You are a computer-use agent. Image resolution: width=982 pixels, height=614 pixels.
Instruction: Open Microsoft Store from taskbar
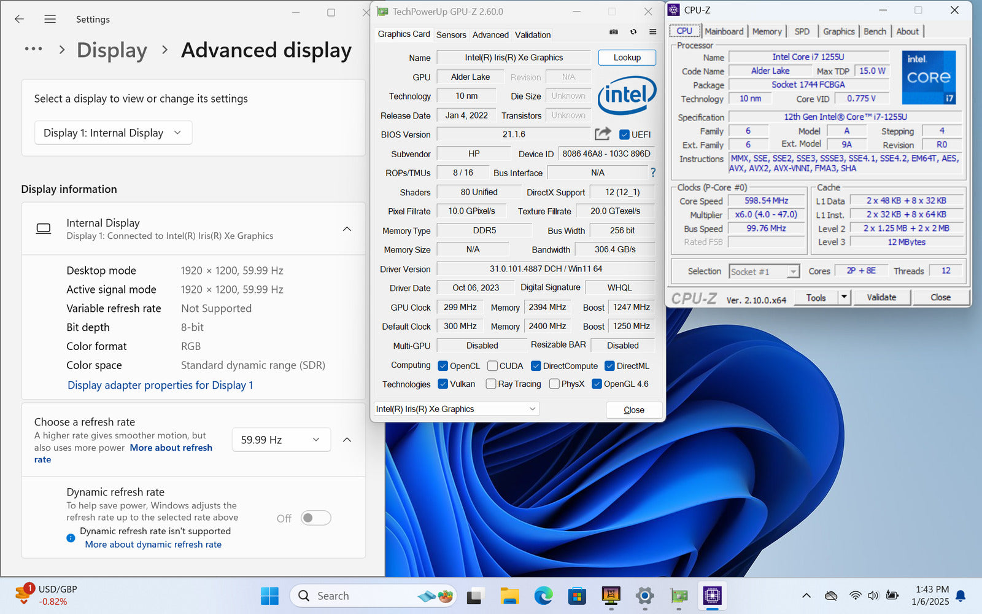577,596
